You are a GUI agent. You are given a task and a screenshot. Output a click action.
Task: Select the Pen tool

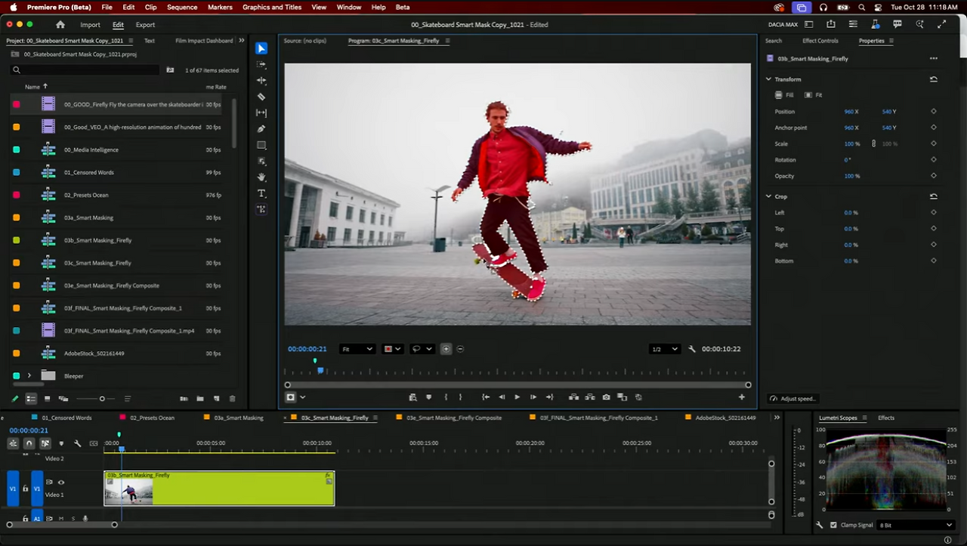pos(261,129)
